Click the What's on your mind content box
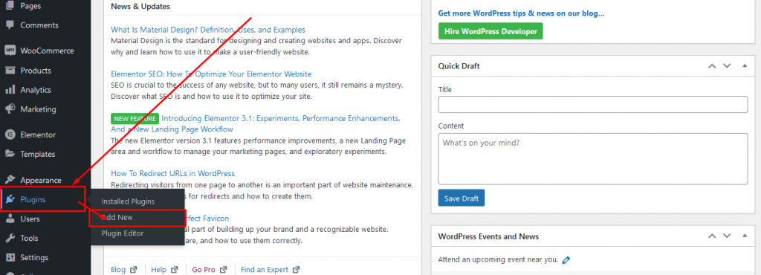This screenshot has width=761, height=275. click(x=592, y=159)
